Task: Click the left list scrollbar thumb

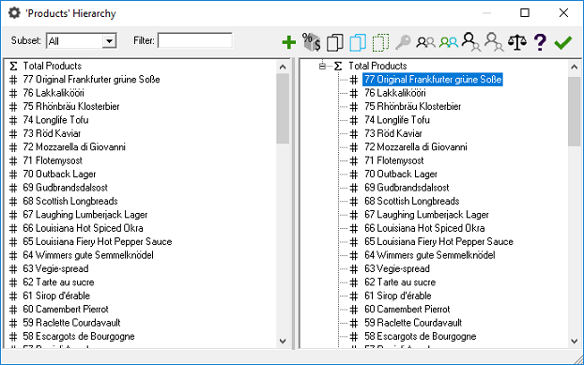Action: pyautogui.click(x=283, y=108)
